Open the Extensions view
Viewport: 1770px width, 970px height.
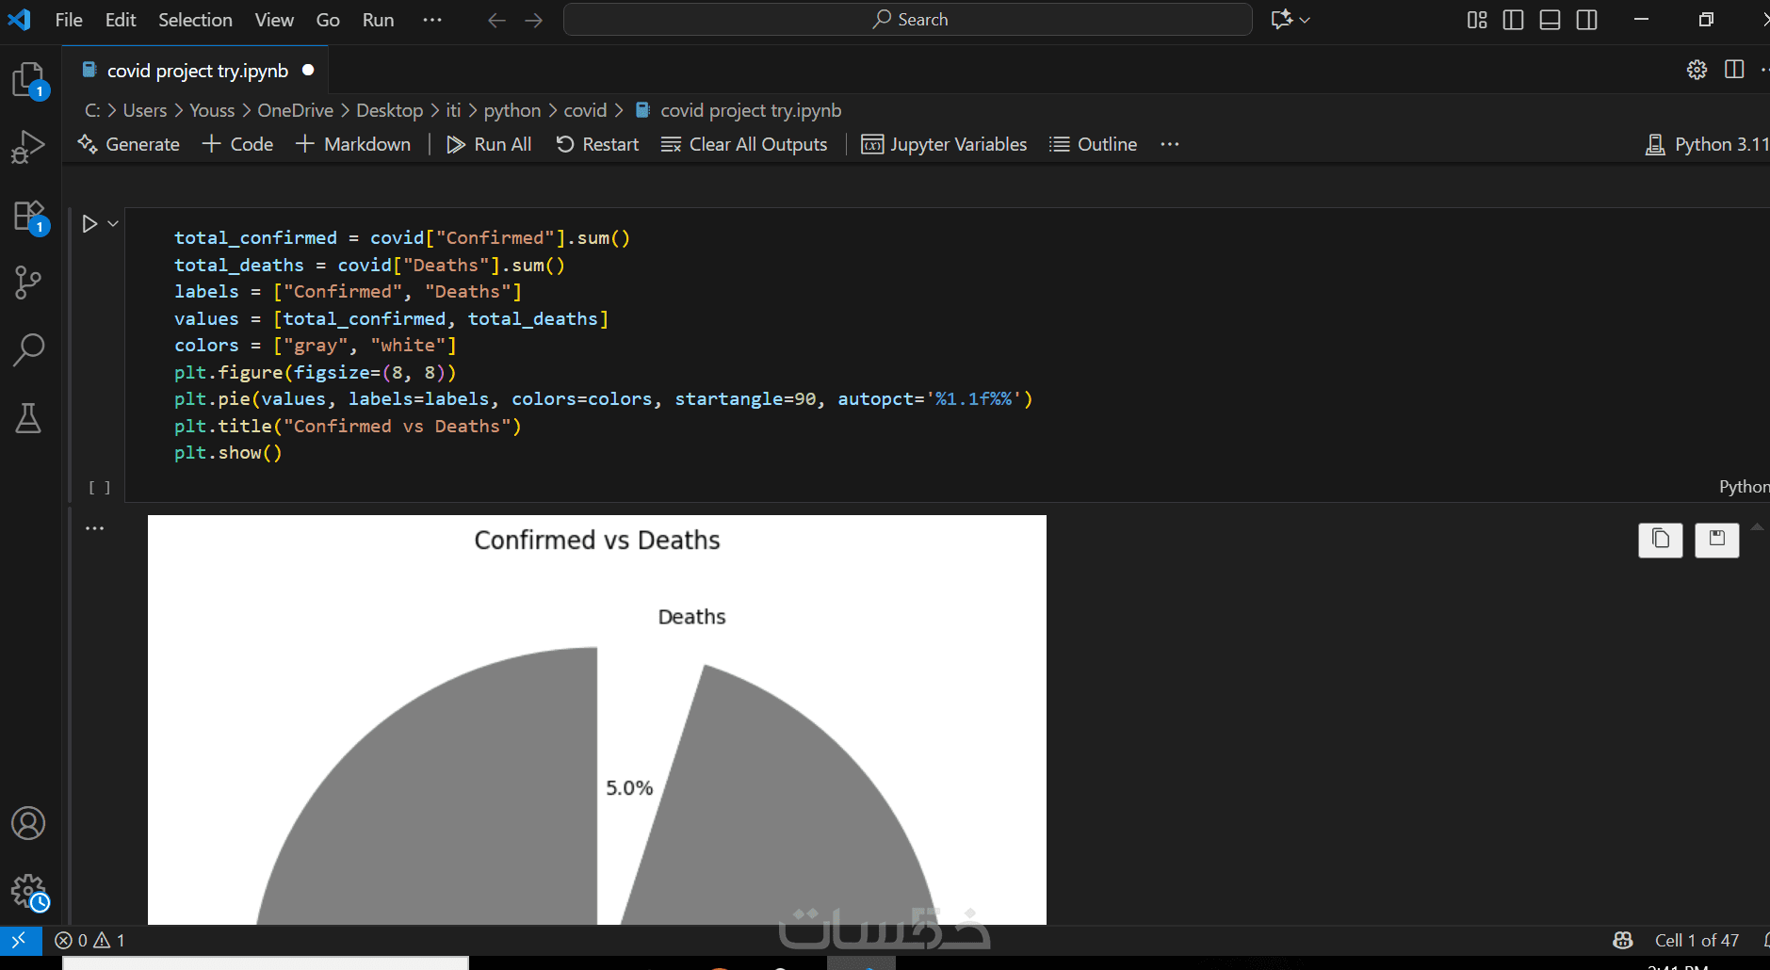28,216
